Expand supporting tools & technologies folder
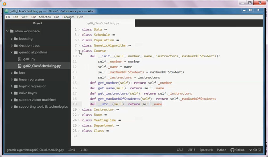The height and width of the screenshot is (157, 268). click(12, 107)
